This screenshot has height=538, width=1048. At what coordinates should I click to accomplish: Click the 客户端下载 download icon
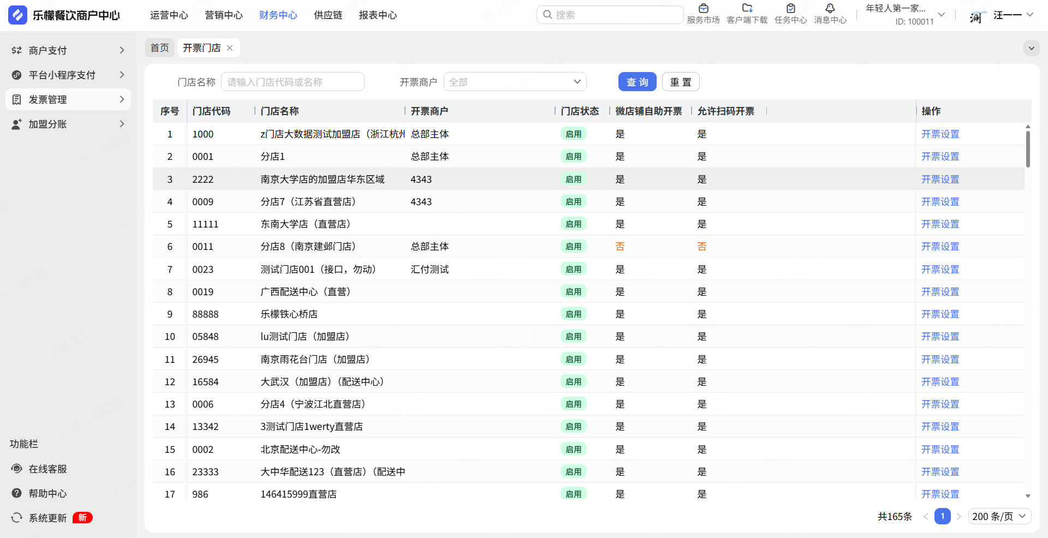747,9
